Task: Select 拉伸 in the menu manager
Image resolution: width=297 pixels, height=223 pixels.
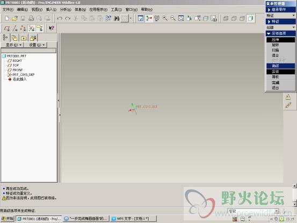Action: pyautogui.click(x=280, y=40)
